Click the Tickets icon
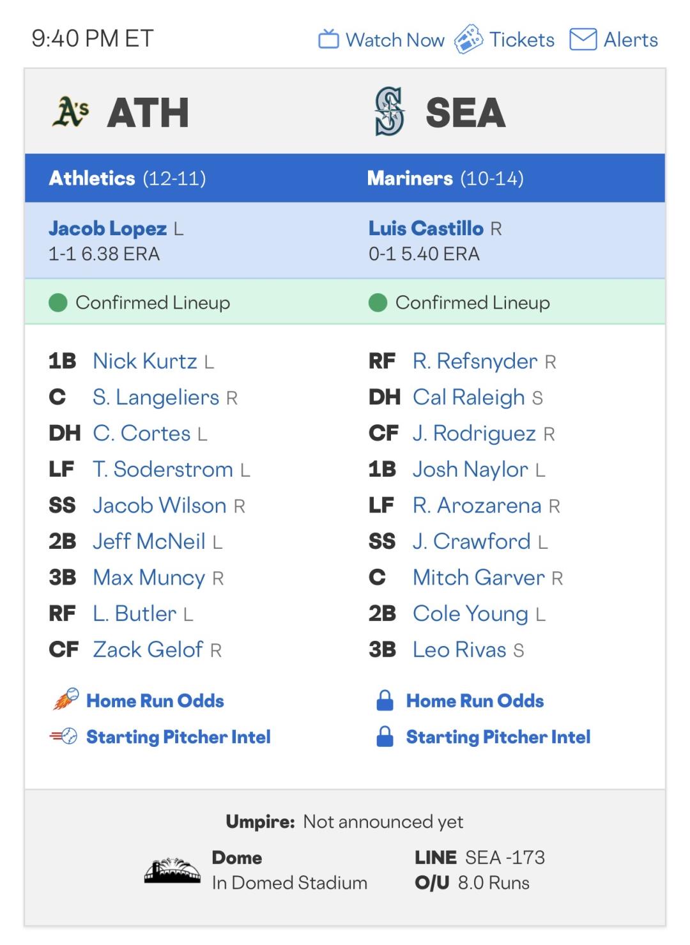 click(x=468, y=40)
